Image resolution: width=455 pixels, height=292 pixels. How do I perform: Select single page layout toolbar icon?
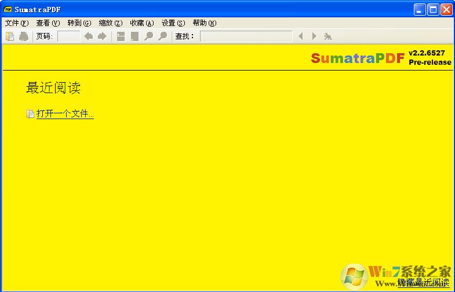pyautogui.click(x=134, y=36)
